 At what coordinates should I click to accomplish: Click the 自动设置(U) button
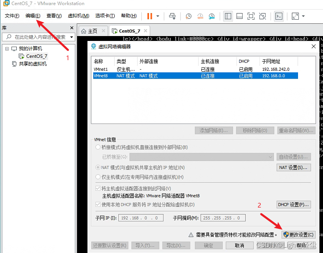[294, 157]
